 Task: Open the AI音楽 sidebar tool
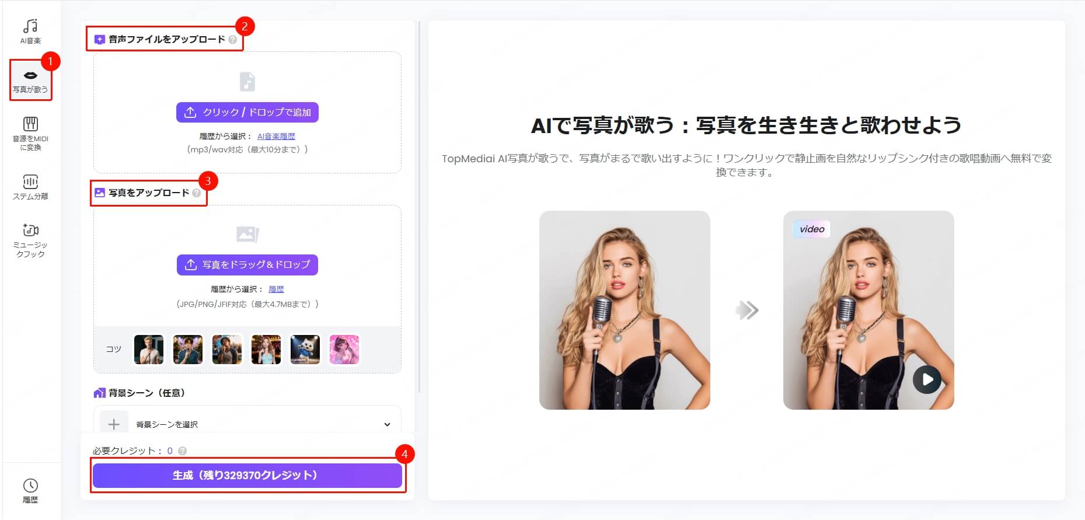[30, 31]
